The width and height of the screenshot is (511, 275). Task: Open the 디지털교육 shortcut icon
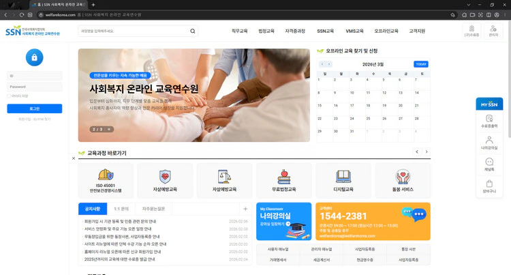(x=343, y=180)
